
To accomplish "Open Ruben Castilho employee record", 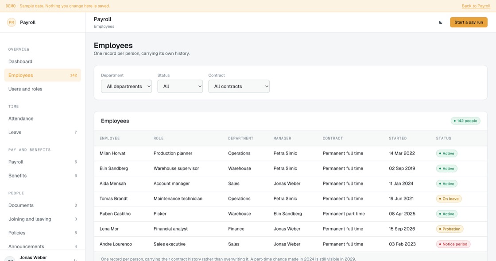I will point(115,214).
